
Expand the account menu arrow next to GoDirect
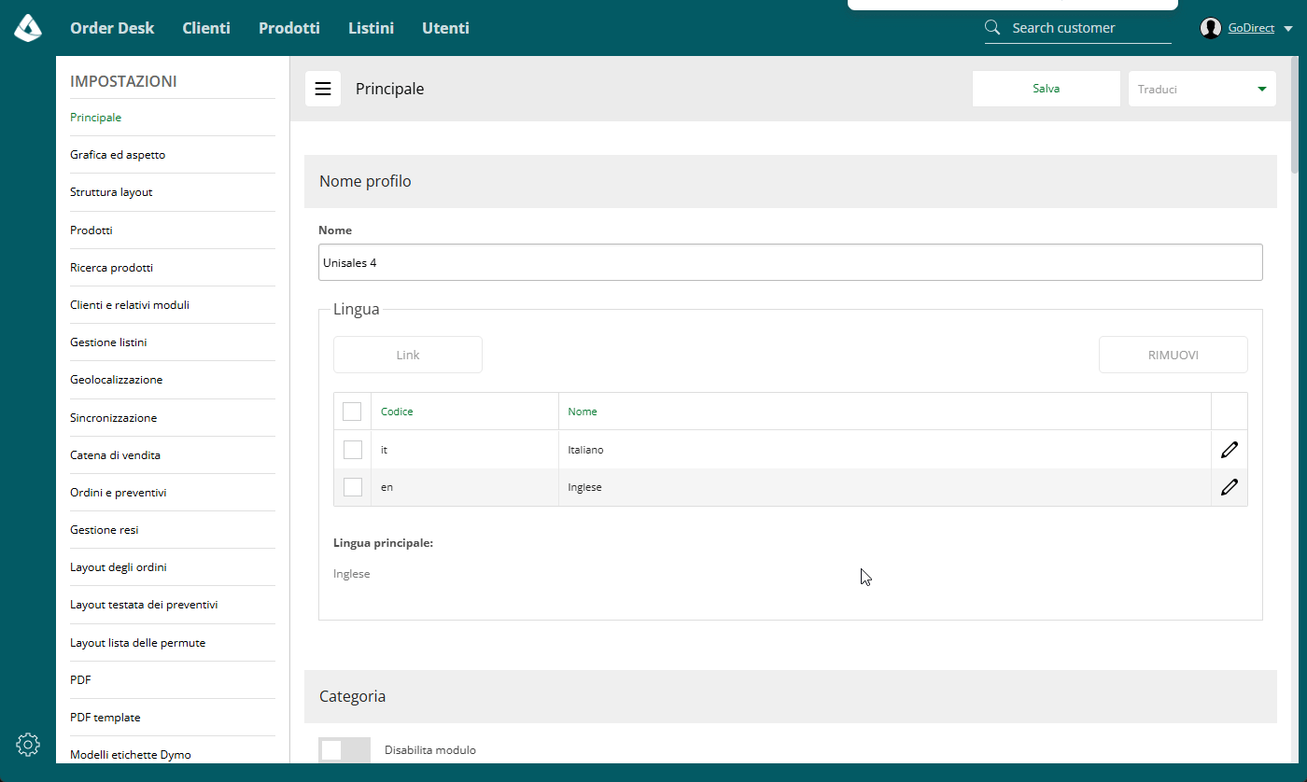[x=1288, y=29]
